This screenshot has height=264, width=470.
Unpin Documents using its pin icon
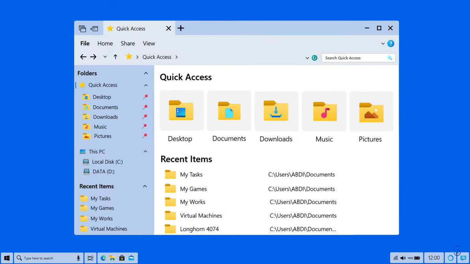point(145,107)
